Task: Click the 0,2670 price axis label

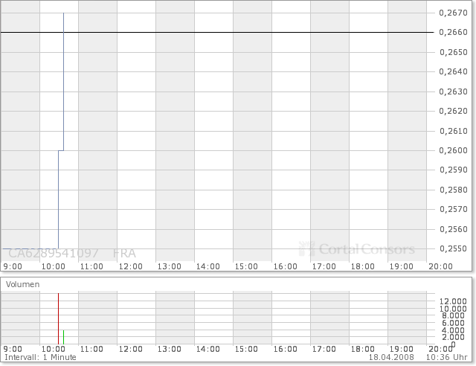Action: point(451,13)
